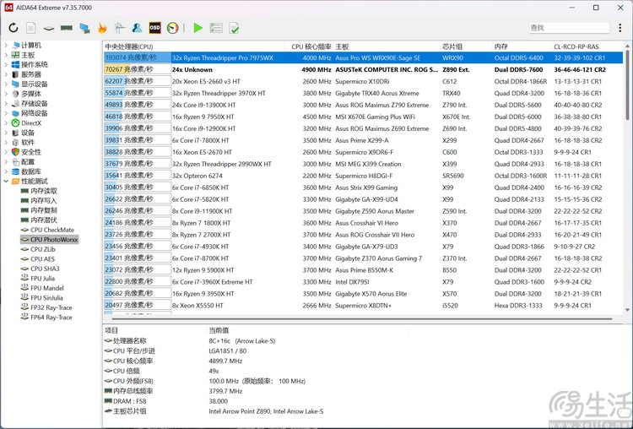Sort by 主板 column header
633x429 pixels.
(387, 46)
